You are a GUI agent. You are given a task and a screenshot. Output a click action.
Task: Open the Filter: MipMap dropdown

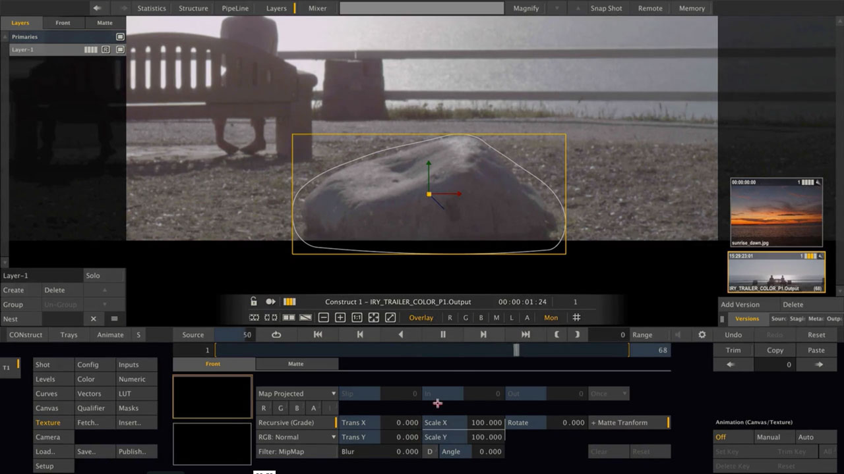click(x=297, y=452)
